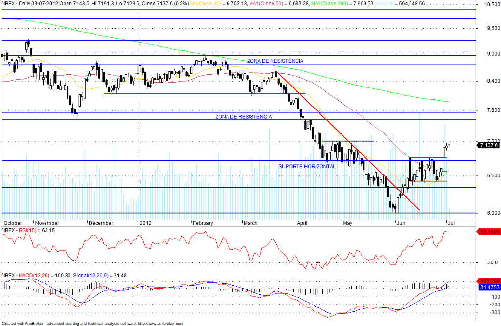501x326 pixels.
Task: Click the 'May' label on time axis
Action: tap(348, 223)
